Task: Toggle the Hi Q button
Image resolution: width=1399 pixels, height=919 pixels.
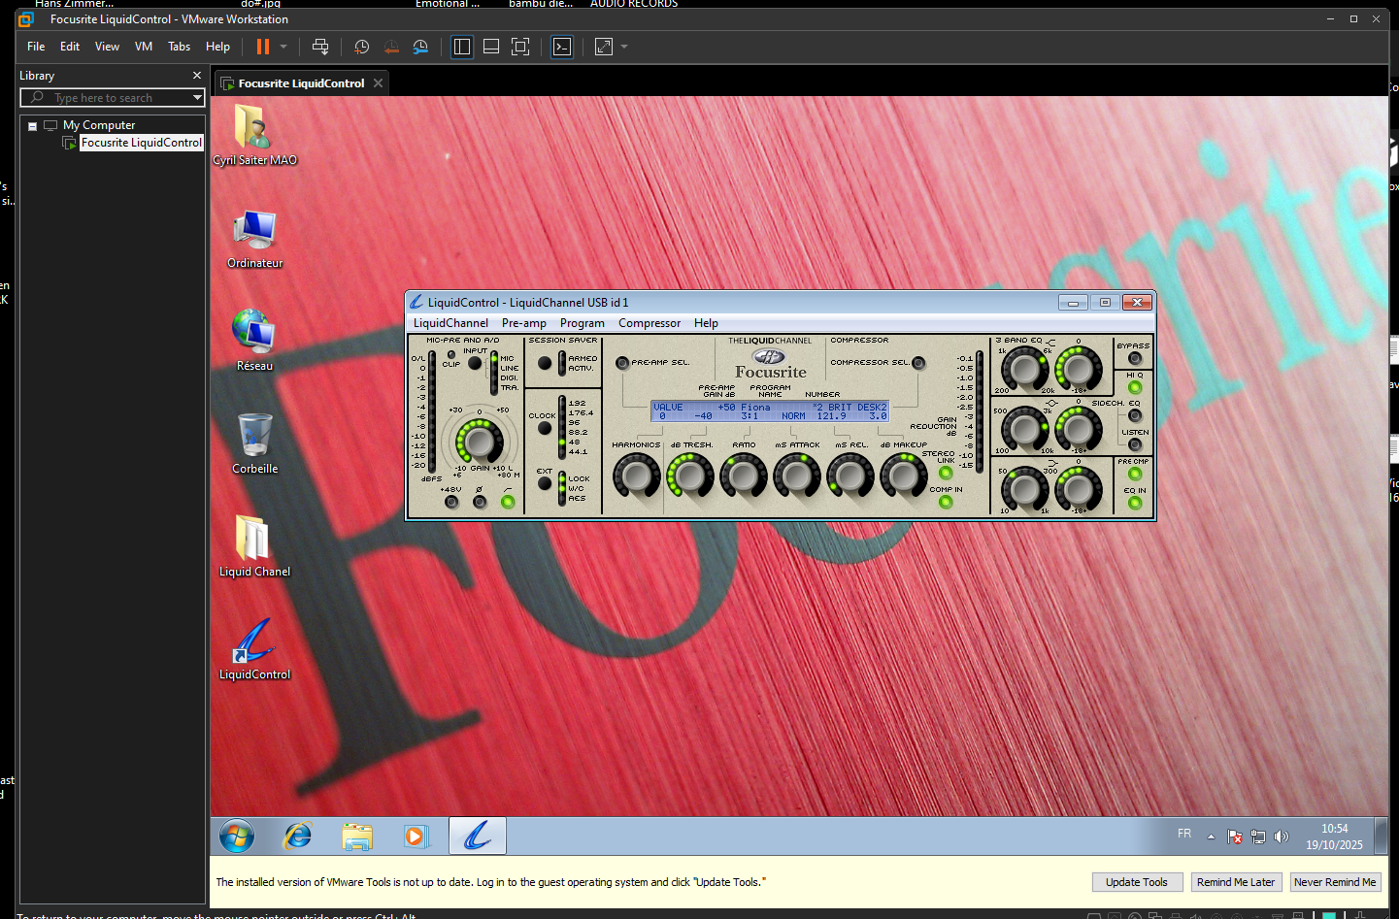Action: point(1134,387)
